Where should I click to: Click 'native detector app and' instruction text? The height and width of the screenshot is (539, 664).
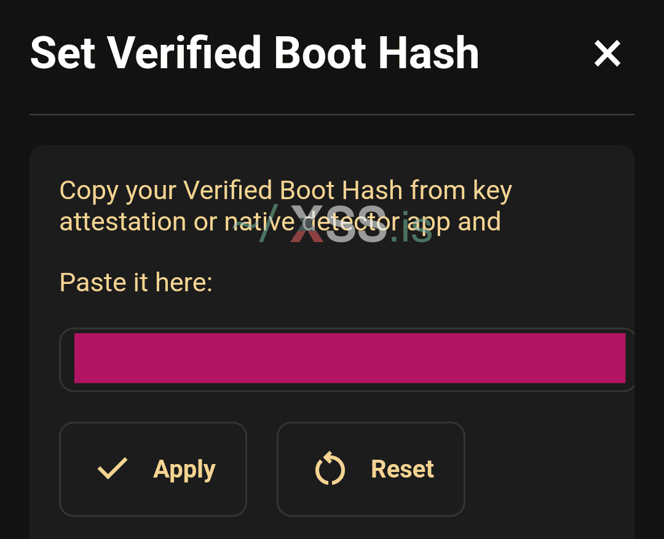pyautogui.click(x=363, y=222)
